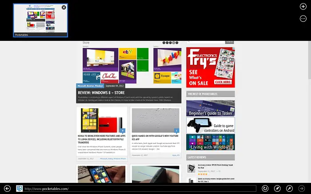Open a new tab with the plus icon

click(x=303, y=7)
